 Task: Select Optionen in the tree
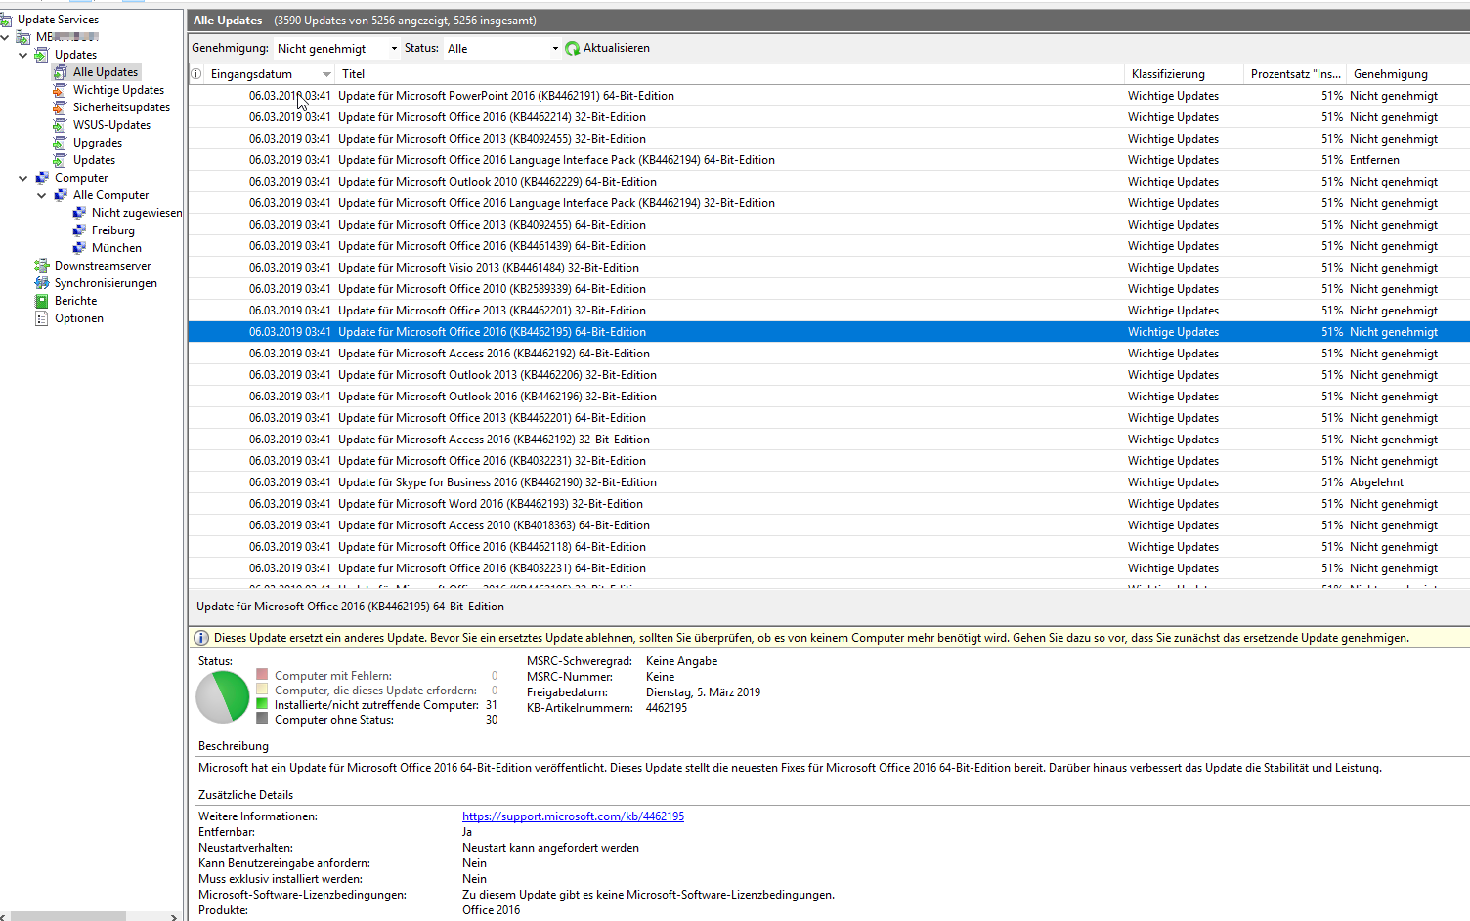pyautogui.click(x=78, y=318)
